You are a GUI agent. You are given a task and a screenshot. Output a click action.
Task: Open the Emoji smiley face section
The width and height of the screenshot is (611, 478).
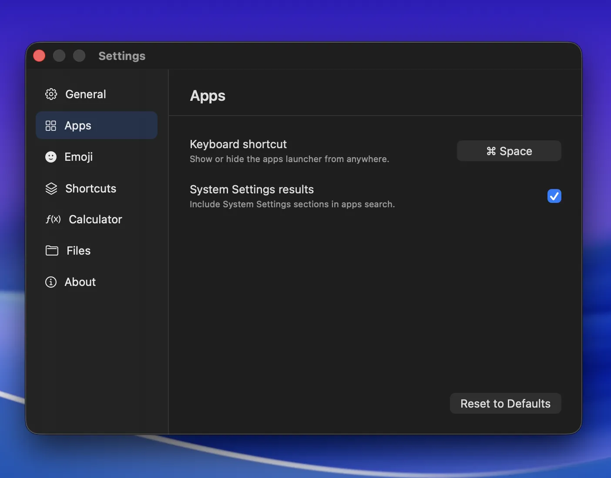coord(51,157)
